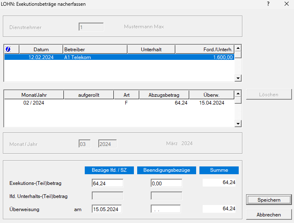Image resolution: width=294 pixels, height=223 pixels.
Task: Click the help question mark button
Action: coord(268,4)
